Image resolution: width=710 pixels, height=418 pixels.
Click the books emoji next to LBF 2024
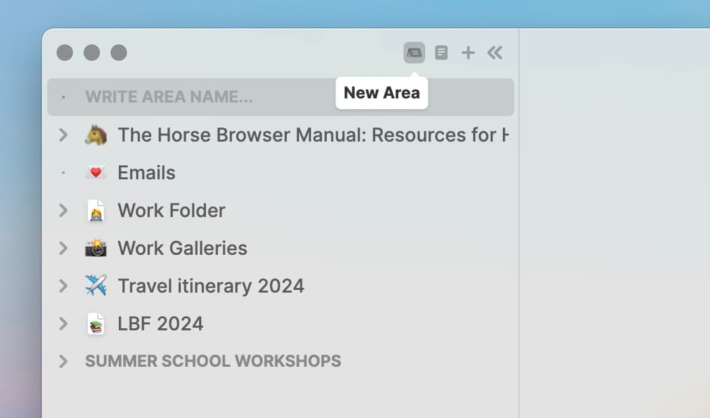pos(97,324)
